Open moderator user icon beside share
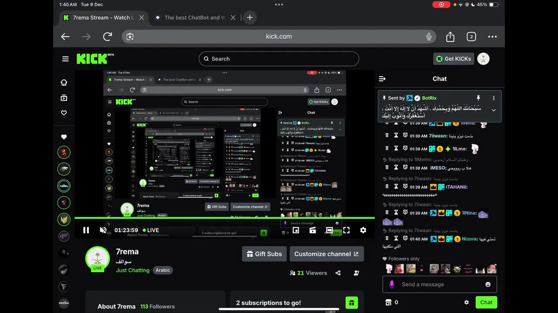This screenshot has width=558, height=313. pyautogui.click(x=357, y=273)
